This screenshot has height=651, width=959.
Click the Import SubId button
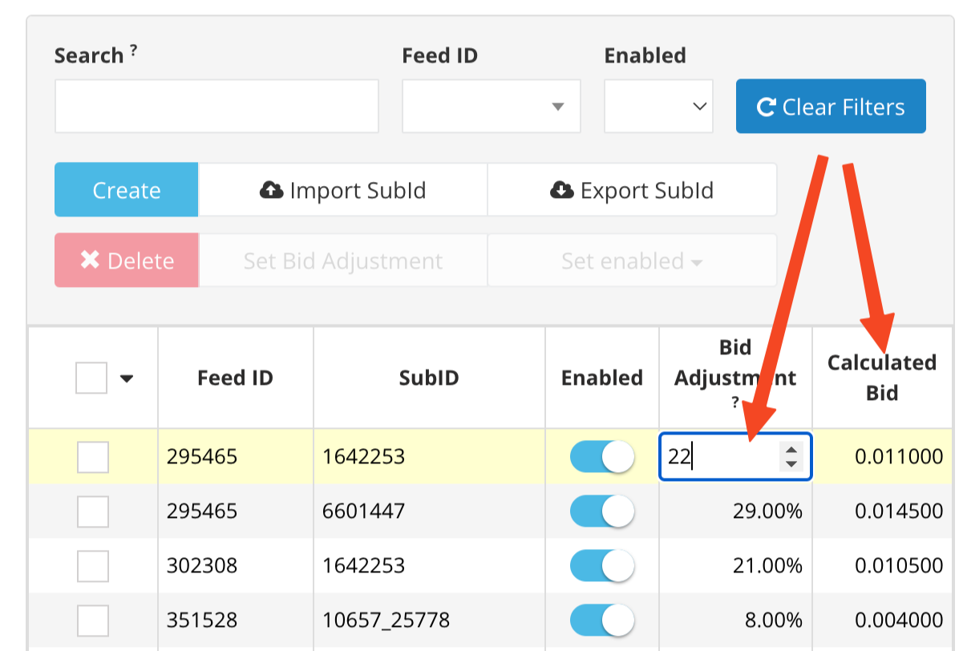pyautogui.click(x=342, y=190)
